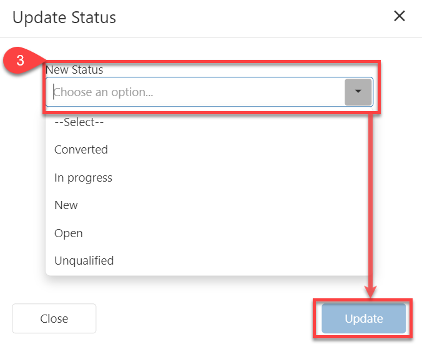The image size is (422, 347).
Task: Click blank list space right of Converted
Action: (x=237, y=150)
